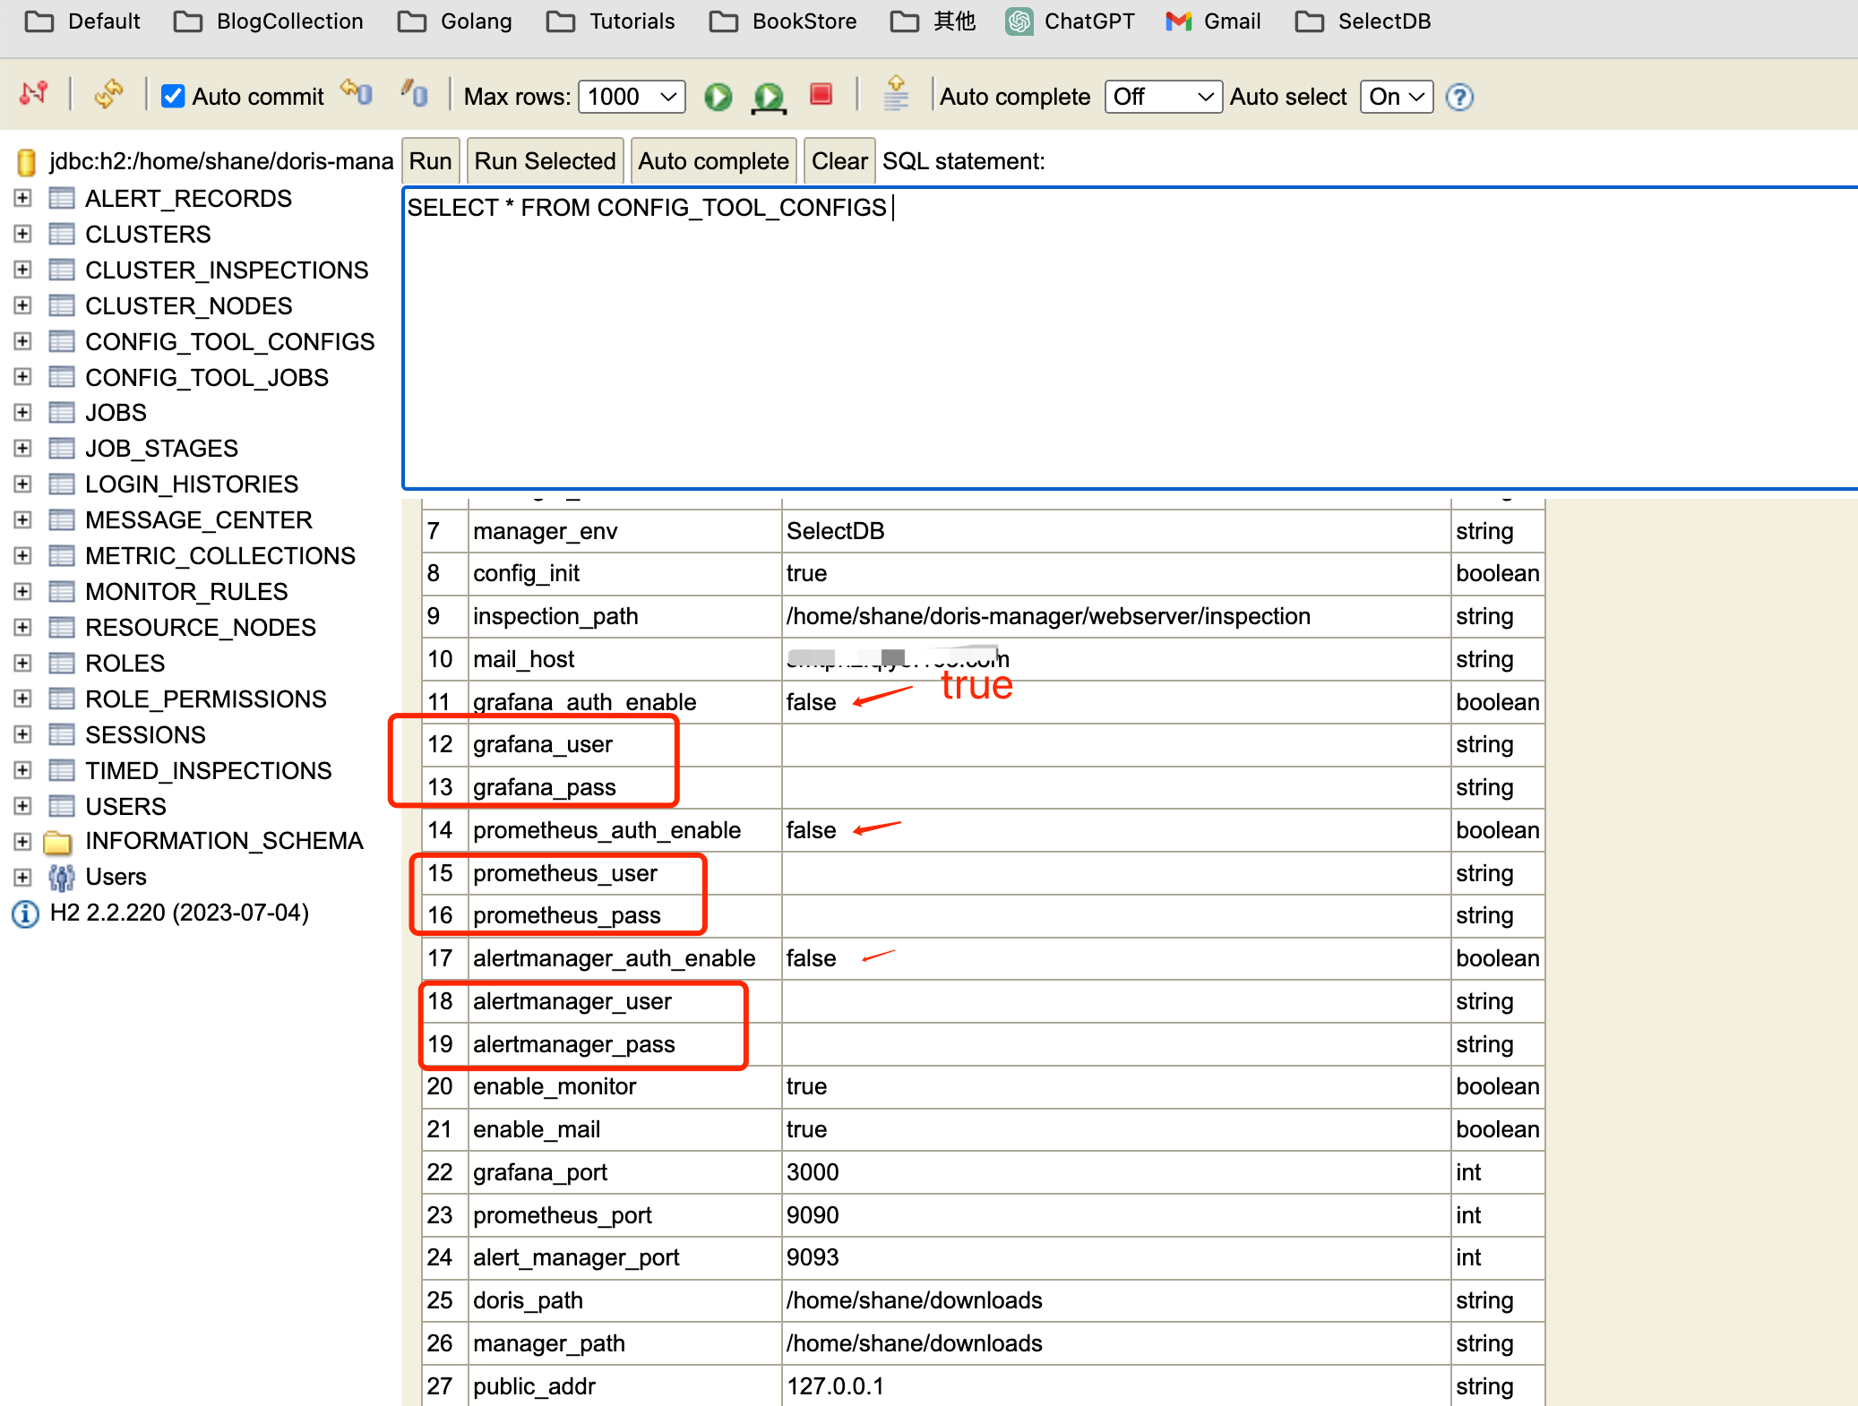Click the SESSIONS table icon
Screen dimensions: 1858x1406
61,734
